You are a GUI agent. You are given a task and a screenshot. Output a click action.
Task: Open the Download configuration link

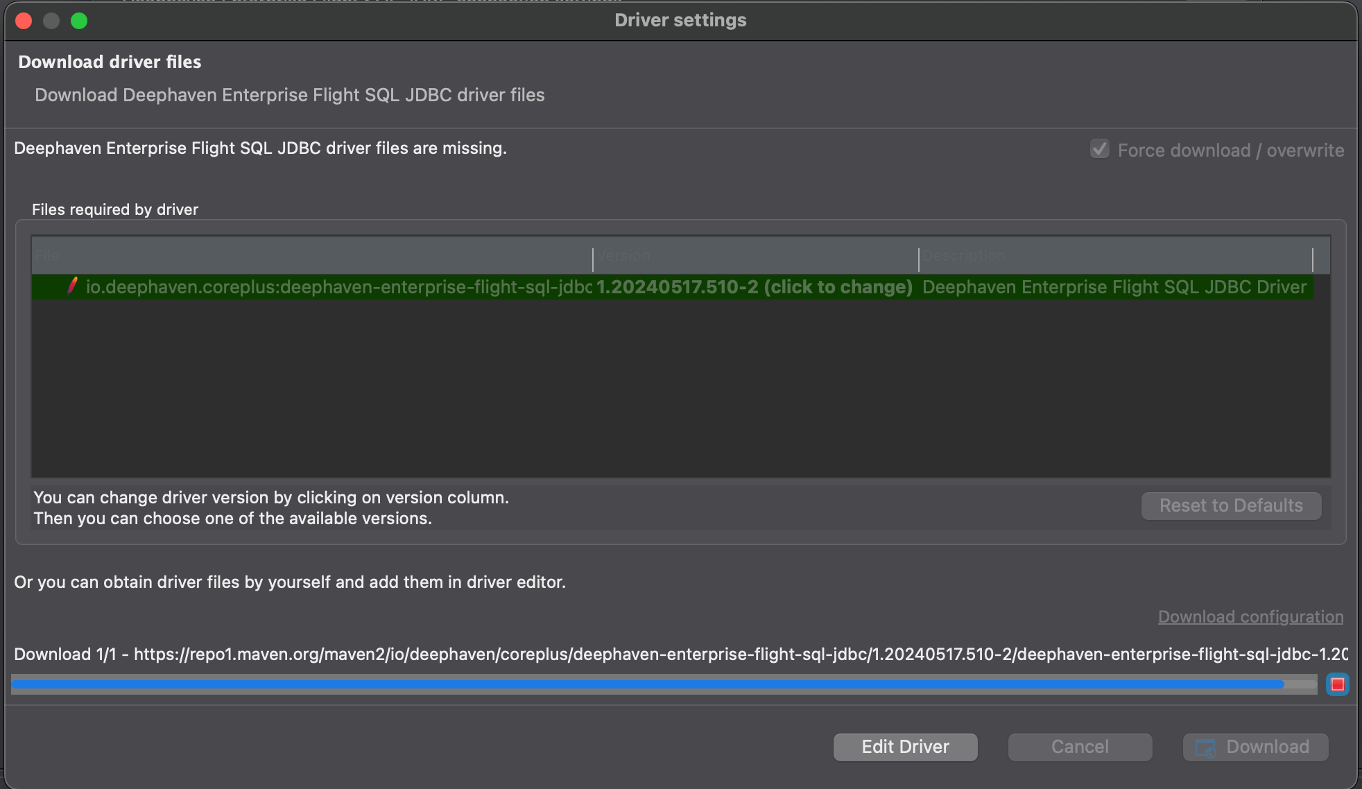point(1250,616)
